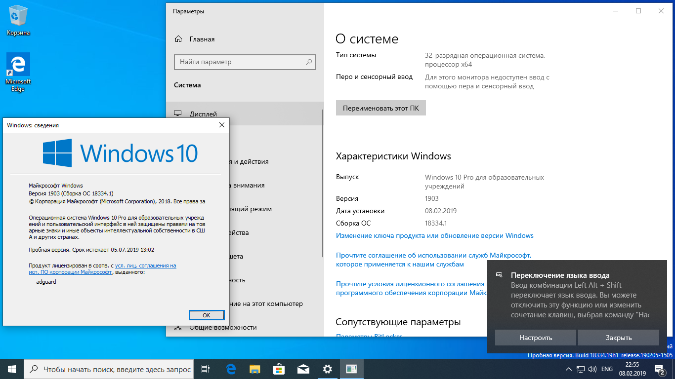Click Закрыть in the notification
The image size is (675, 379).
(x=619, y=338)
